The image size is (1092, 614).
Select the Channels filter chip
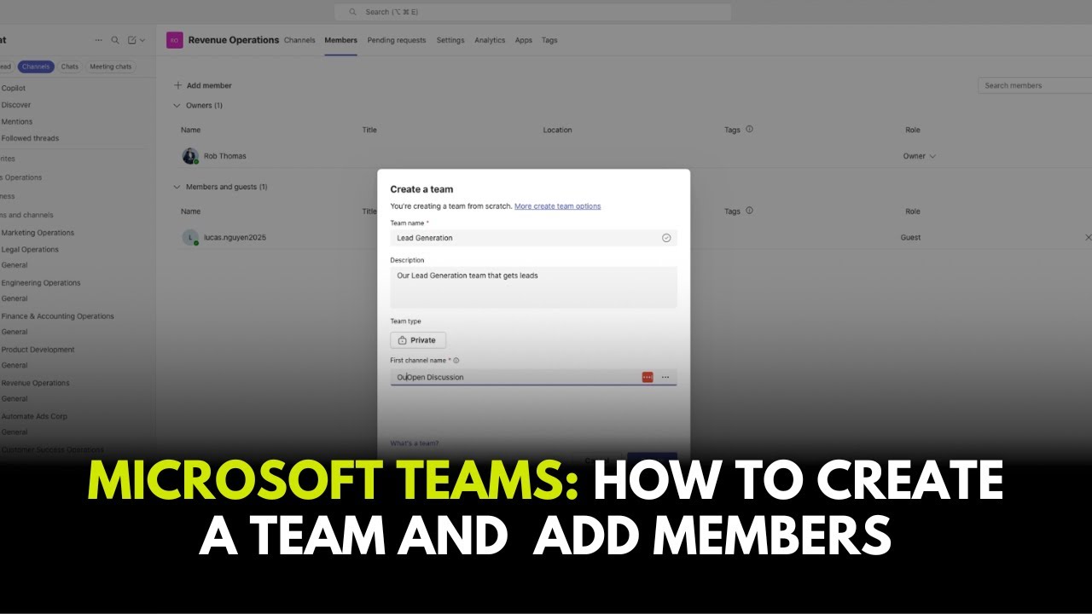[36, 67]
